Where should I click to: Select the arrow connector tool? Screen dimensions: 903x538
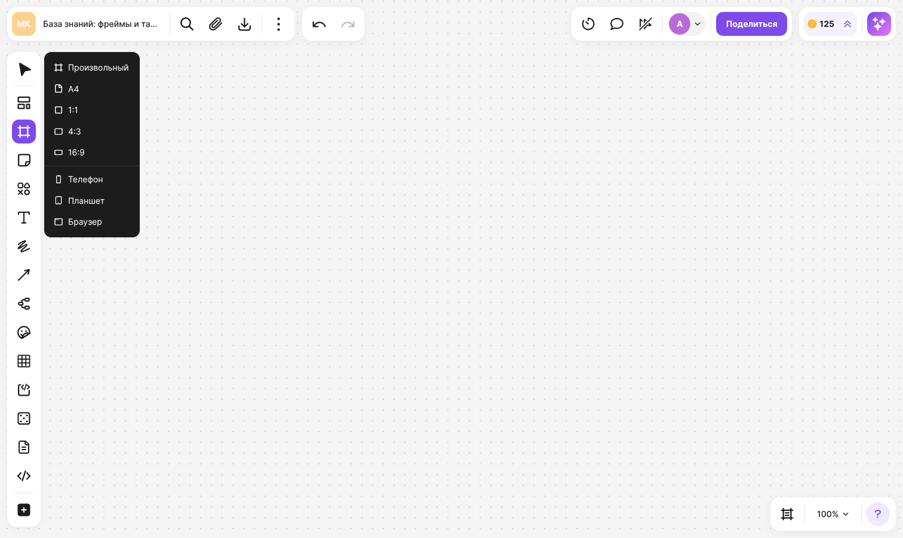[24, 275]
